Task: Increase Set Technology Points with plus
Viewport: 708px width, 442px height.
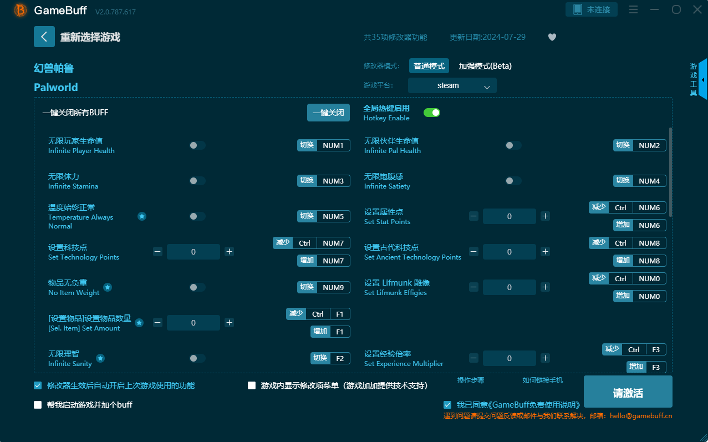Action: (x=230, y=252)
